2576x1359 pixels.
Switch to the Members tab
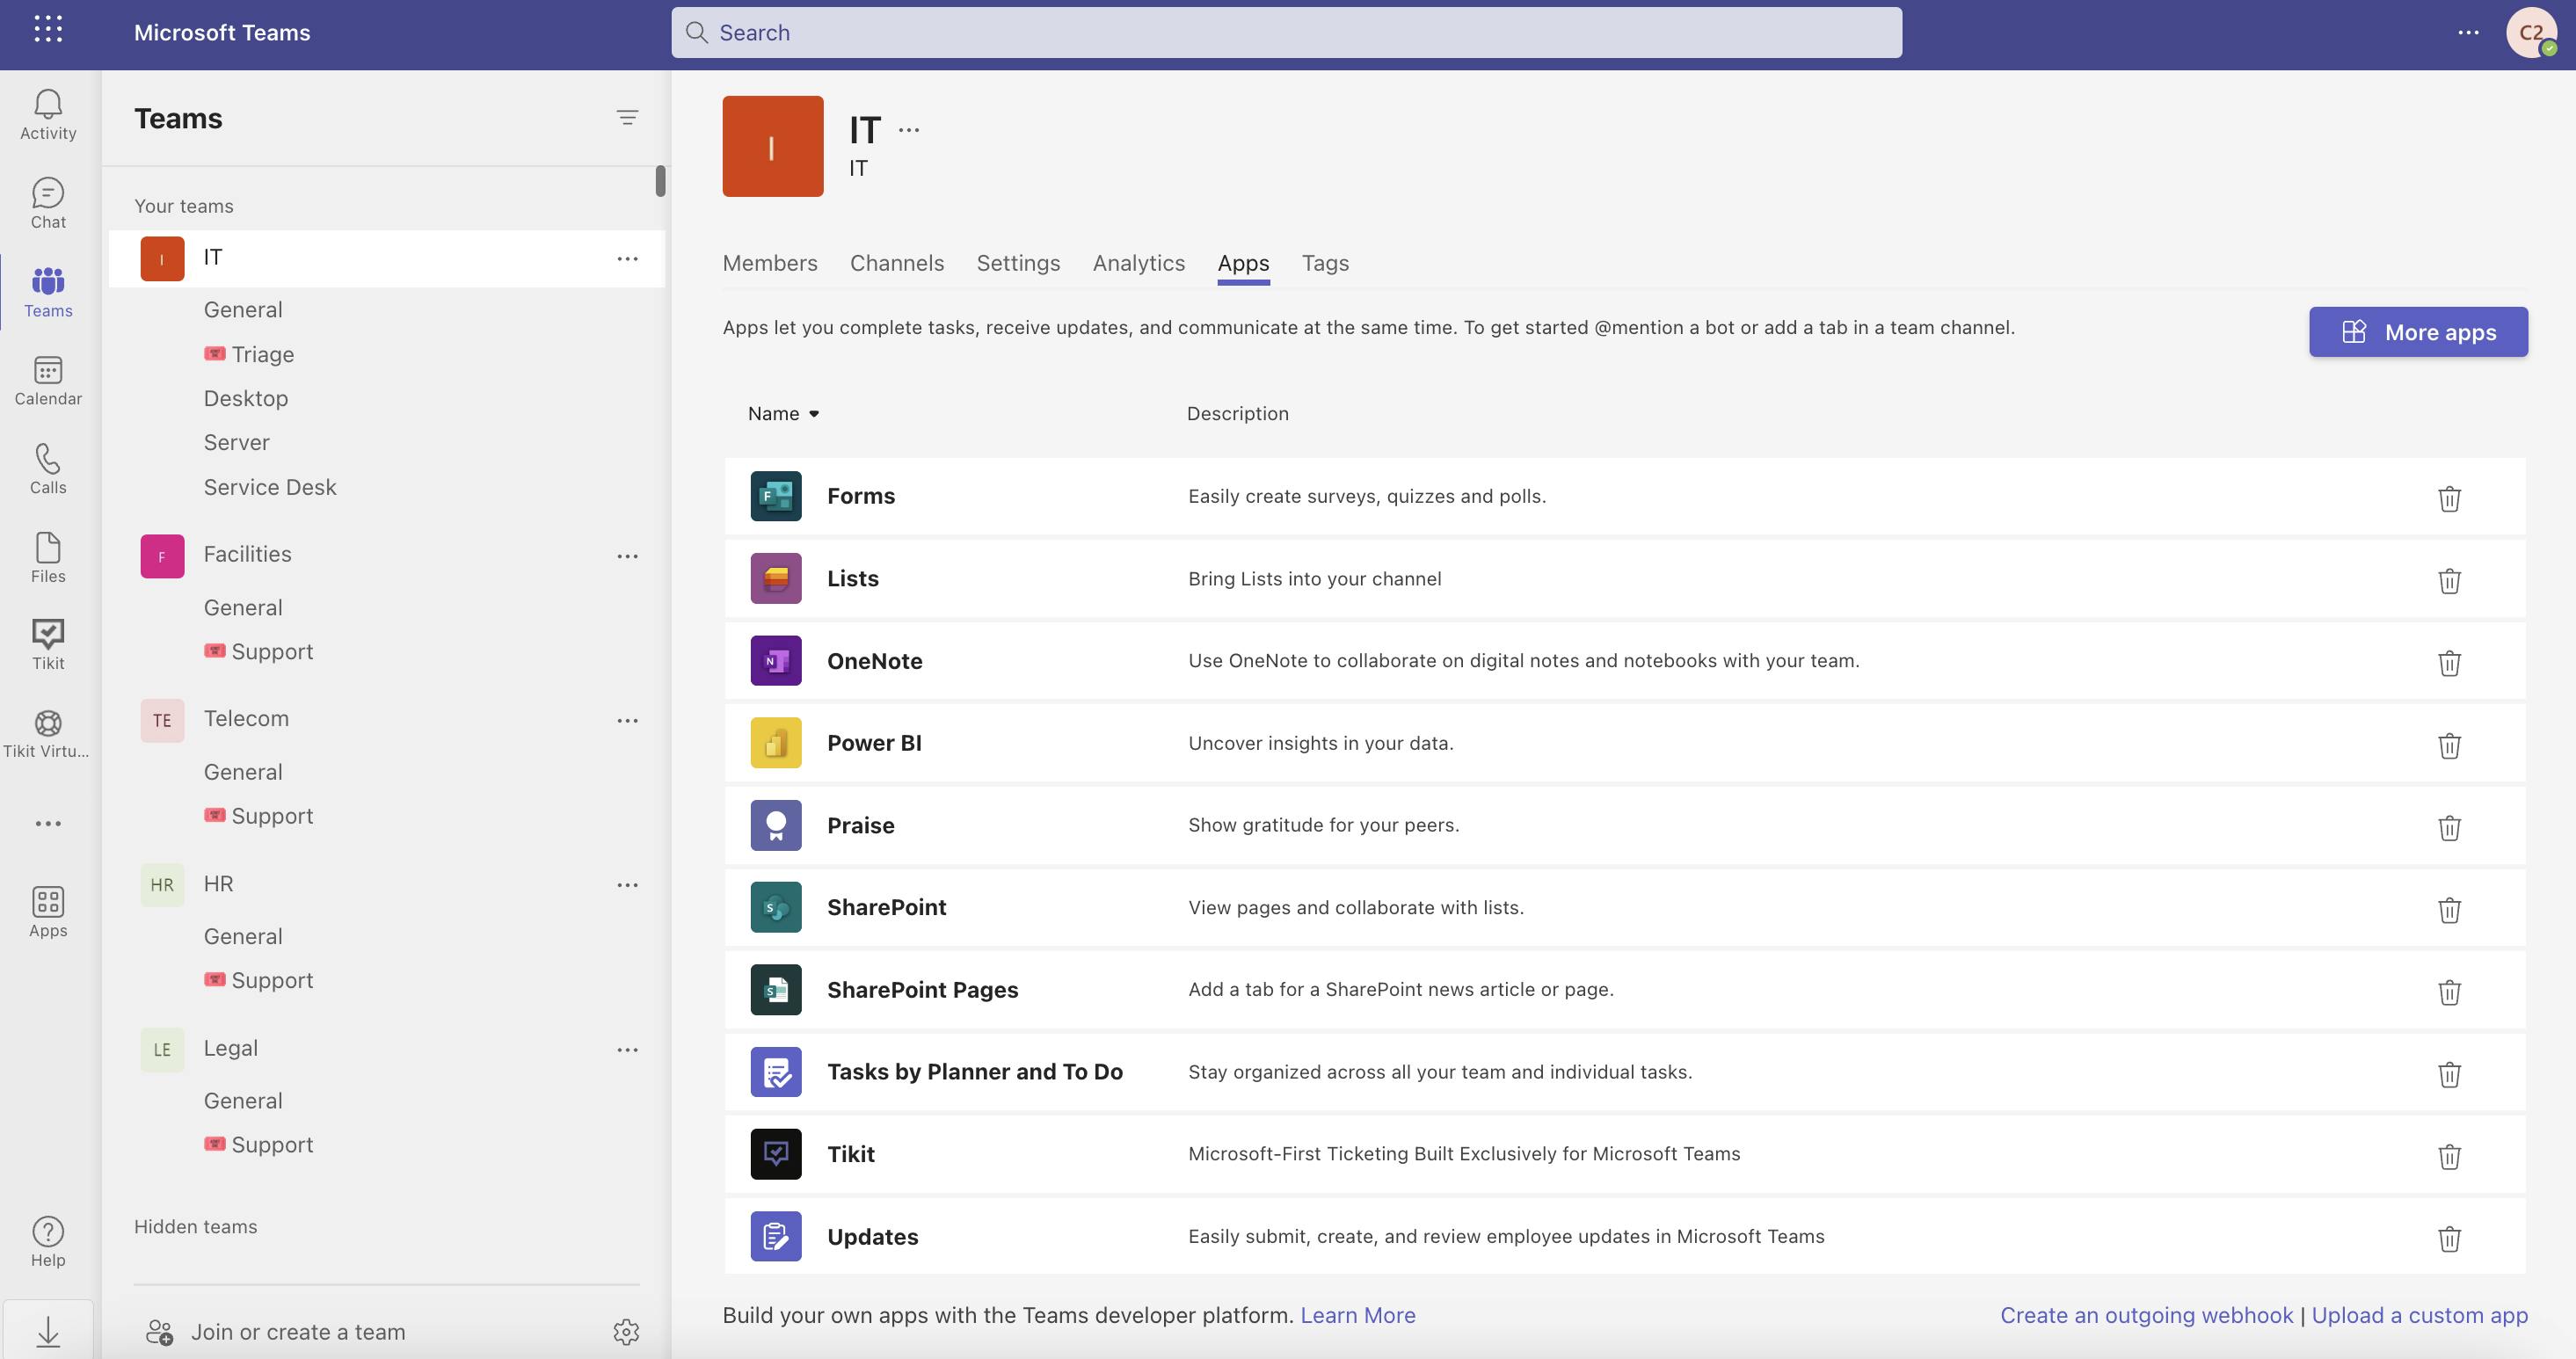pos(769,263)
